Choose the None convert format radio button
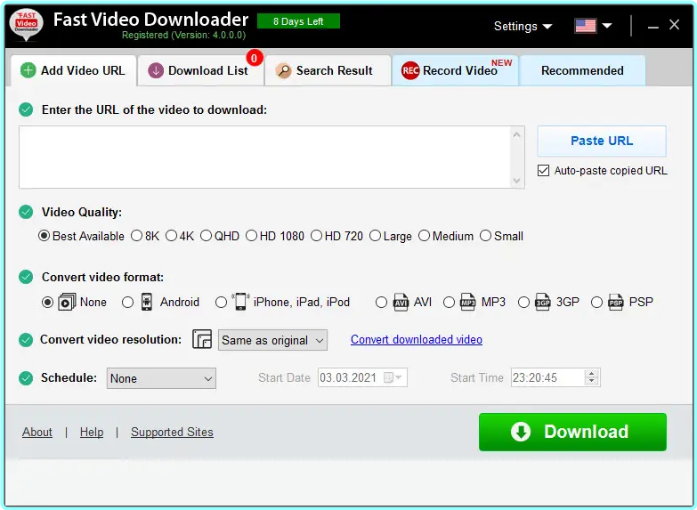The height and width of the screenshot is (510, 697). [47, 303]
